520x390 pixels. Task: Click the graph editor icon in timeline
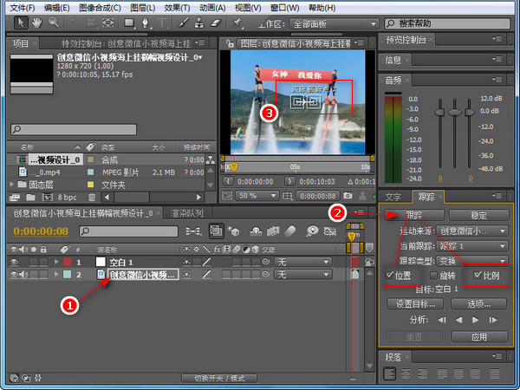click(x=330, y=231)
